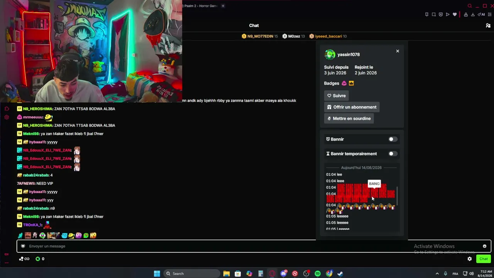Open Windows Start menu
Screen dimensions: 494x278
coord(157,274)
